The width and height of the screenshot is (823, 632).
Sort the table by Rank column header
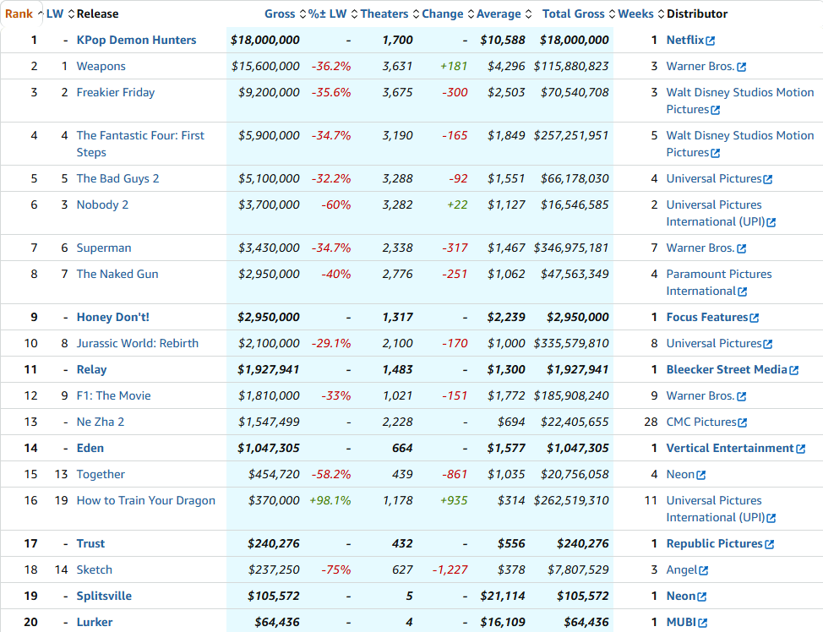[x=19, y=14]
